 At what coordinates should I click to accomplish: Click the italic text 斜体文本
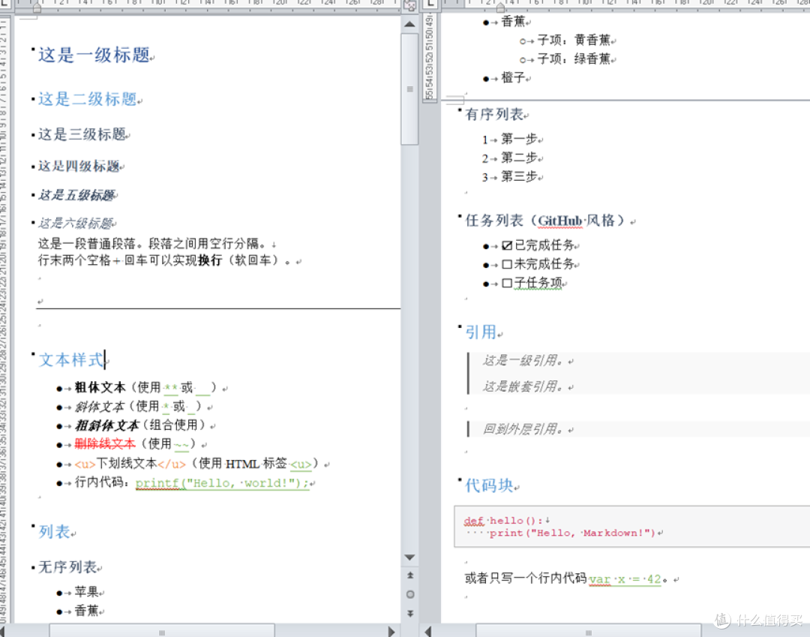point(100,407)
